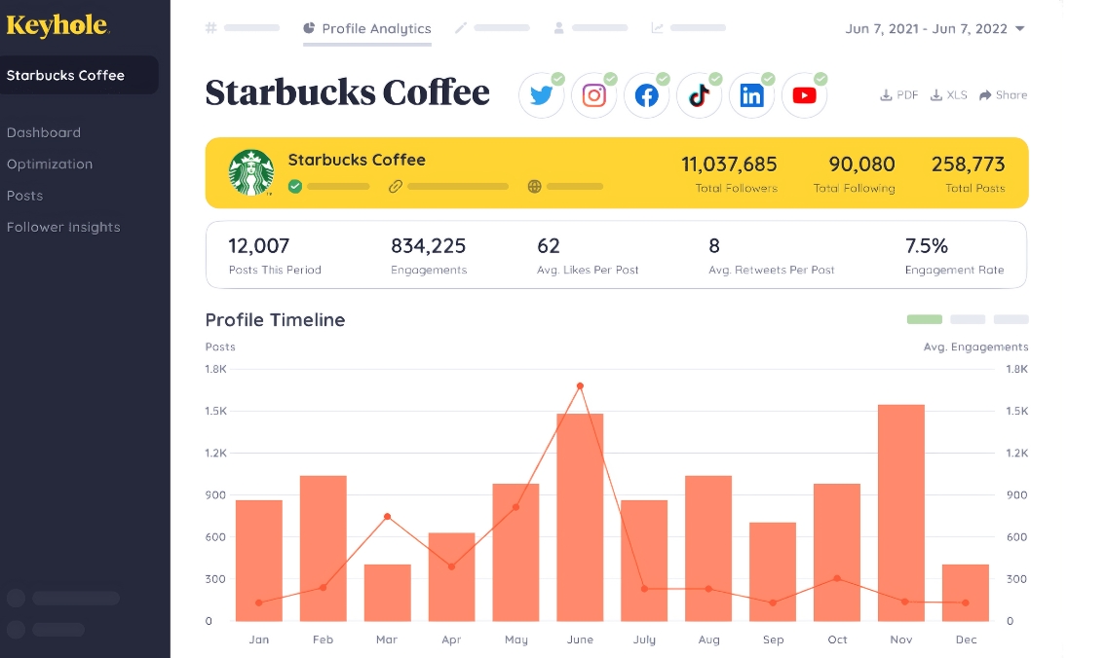Select Starbucks Coffee in the sidebar
Image resolution: width=1107 pixels, height=658 pixels.
[x=79, y=75]
